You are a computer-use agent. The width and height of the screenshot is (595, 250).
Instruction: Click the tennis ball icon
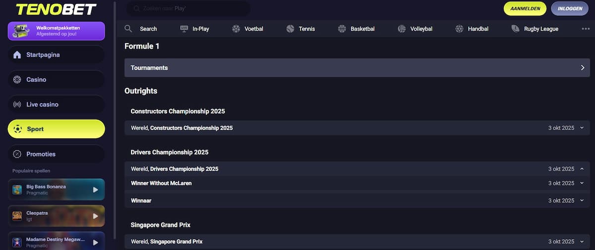click(291, 29)
